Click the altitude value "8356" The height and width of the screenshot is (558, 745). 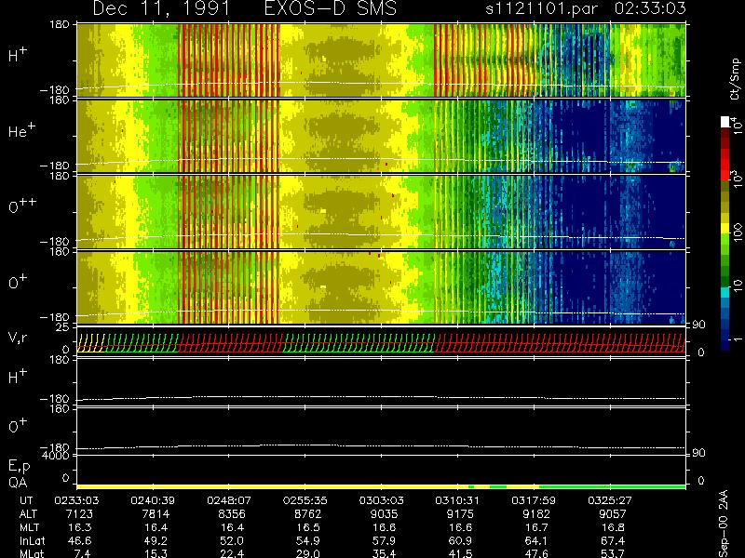(232, 514)
